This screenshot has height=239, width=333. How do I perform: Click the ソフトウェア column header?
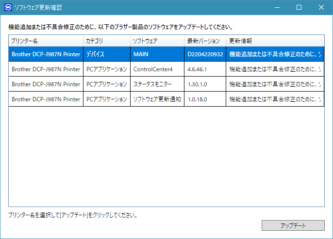point(157,41)
